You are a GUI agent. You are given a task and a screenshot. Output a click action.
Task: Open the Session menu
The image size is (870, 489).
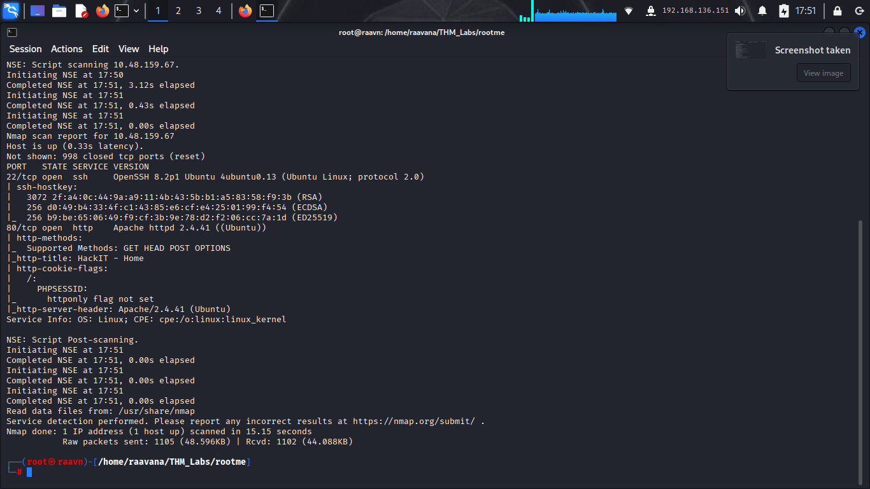(25, 49)
